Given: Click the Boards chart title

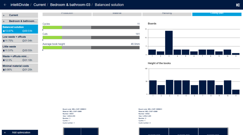Looking at the screenshot, I should [x=152, y=24].
